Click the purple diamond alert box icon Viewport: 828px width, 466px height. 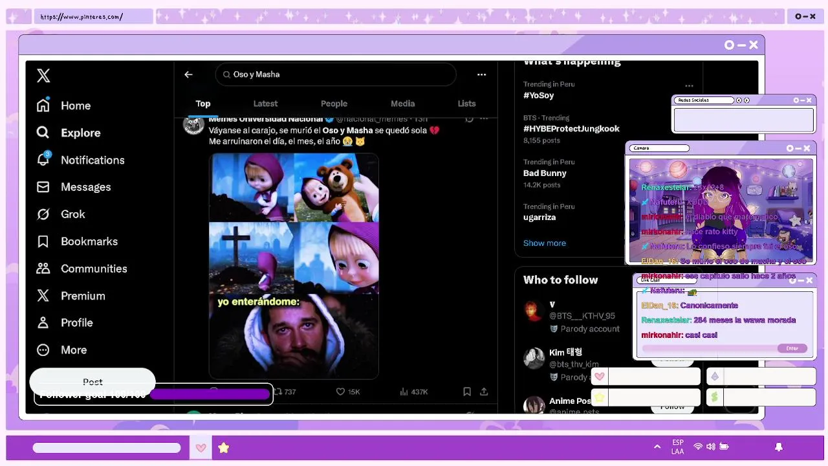coord(715,377)
